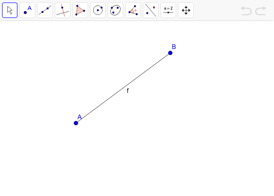Select the Reflect about line tool

pyautogui.click(x=151, y=10)
